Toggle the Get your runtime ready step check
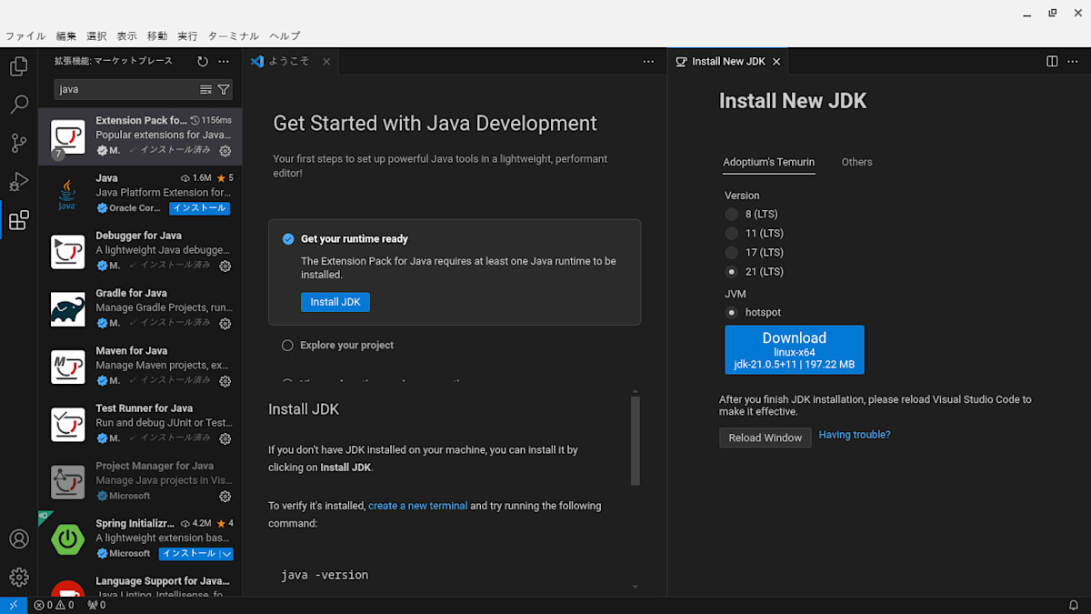 coord(288,239)
